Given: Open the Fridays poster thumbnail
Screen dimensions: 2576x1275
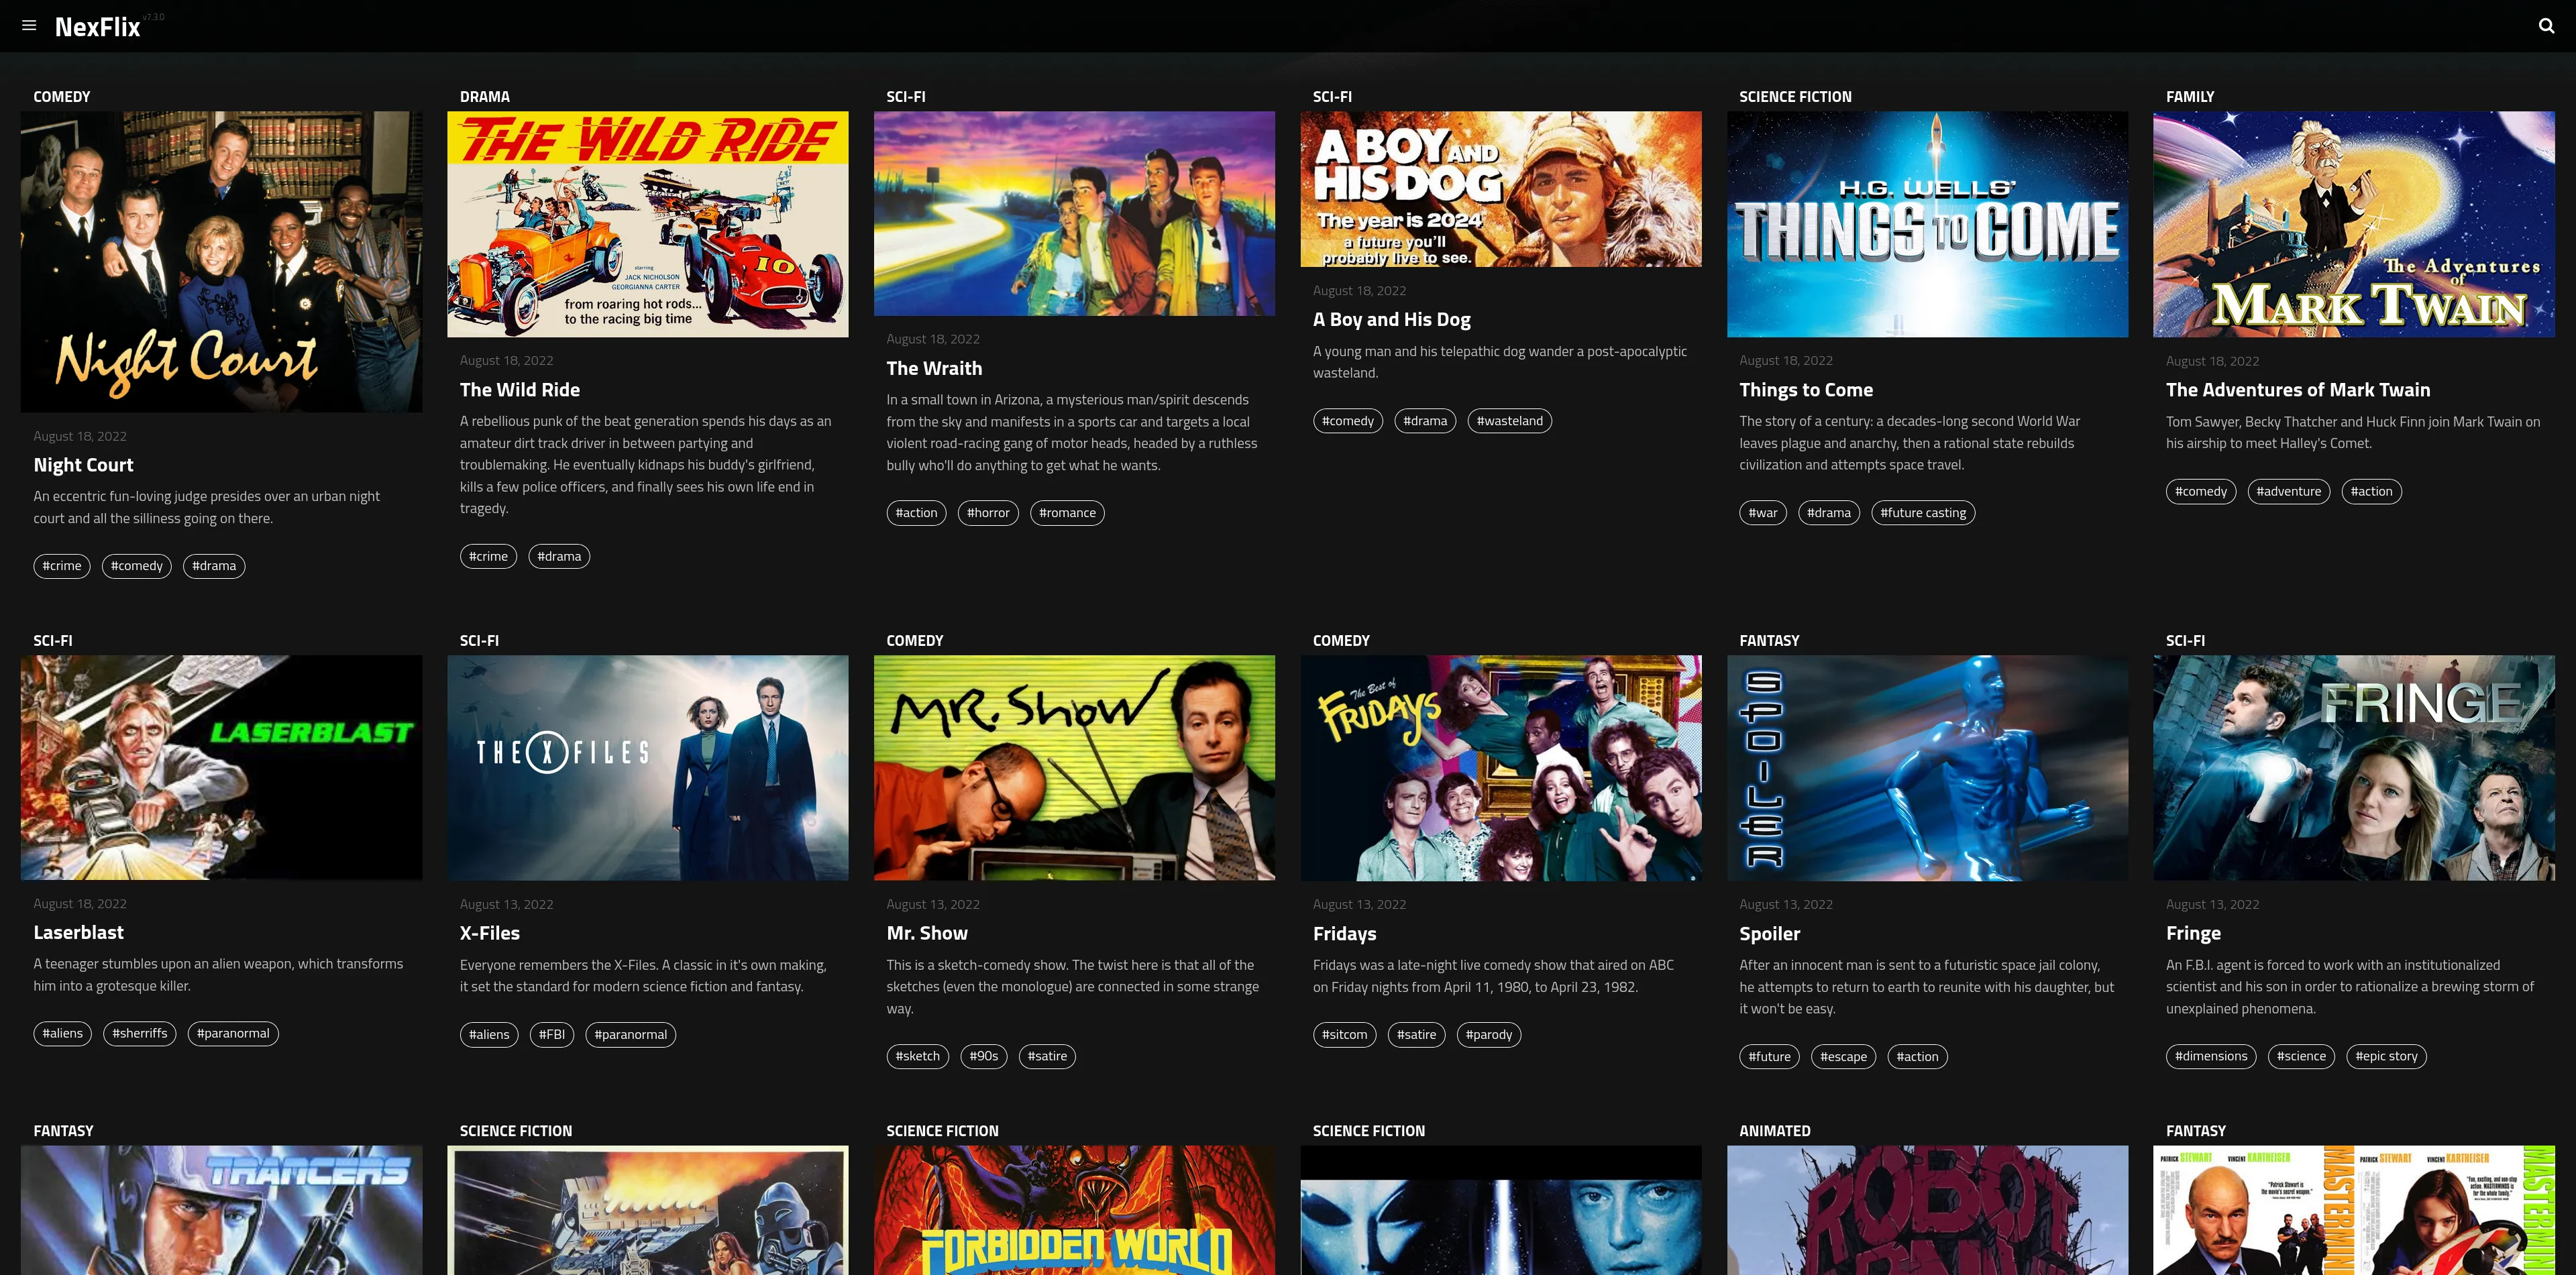Looking at the screenshot, I should click(1501, 768).
